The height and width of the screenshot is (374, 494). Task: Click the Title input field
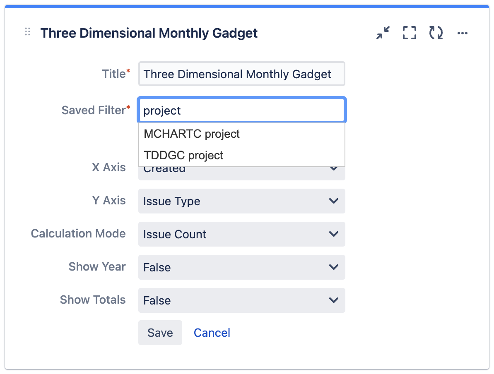click(x=242, y=74)
